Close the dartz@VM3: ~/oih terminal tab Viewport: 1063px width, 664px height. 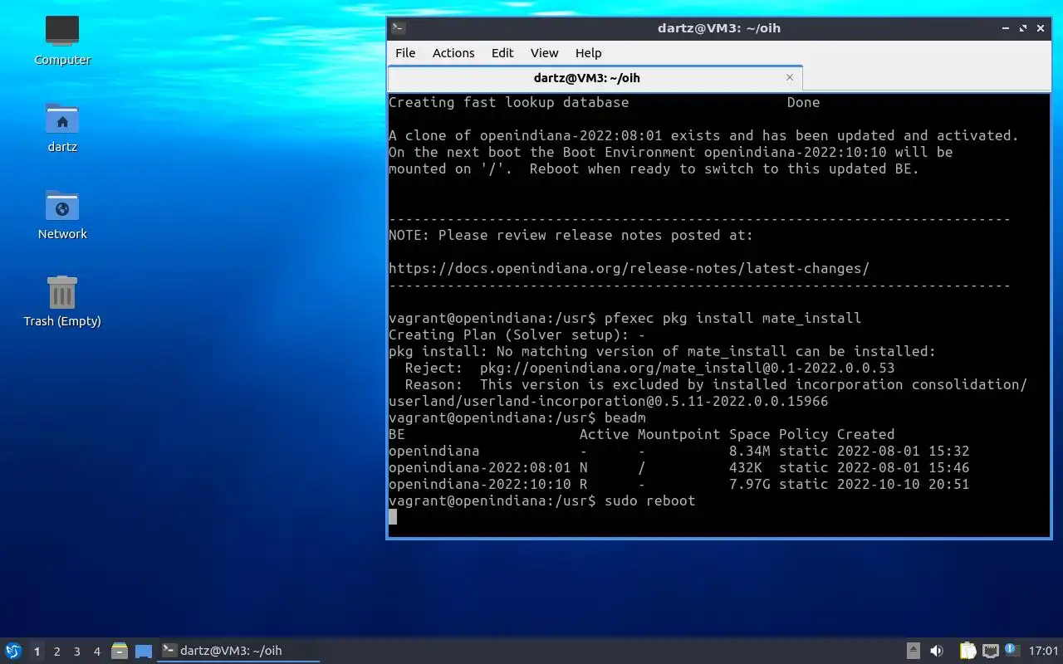790,77
